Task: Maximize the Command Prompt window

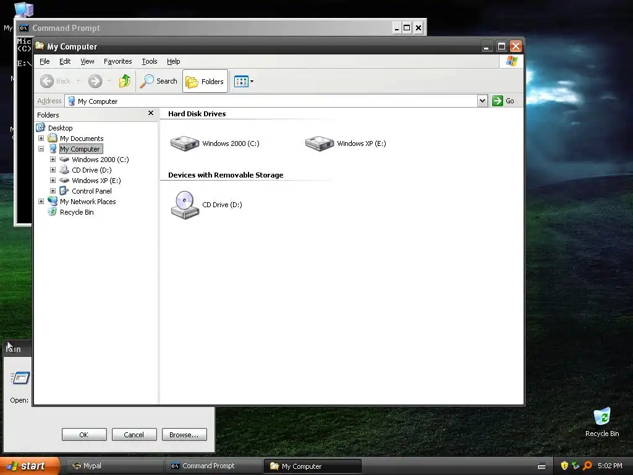Action: (407, 28)
